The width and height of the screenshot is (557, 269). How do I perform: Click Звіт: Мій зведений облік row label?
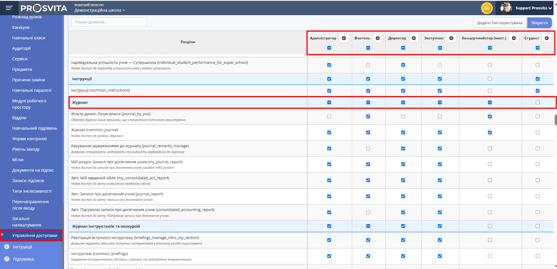[x=120, y=178]
